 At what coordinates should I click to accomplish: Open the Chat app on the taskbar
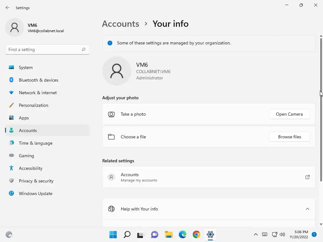155,234
